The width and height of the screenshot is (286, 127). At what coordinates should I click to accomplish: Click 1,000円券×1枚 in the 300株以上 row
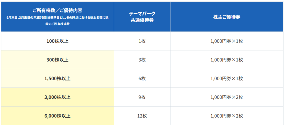[x=227, y=60]
